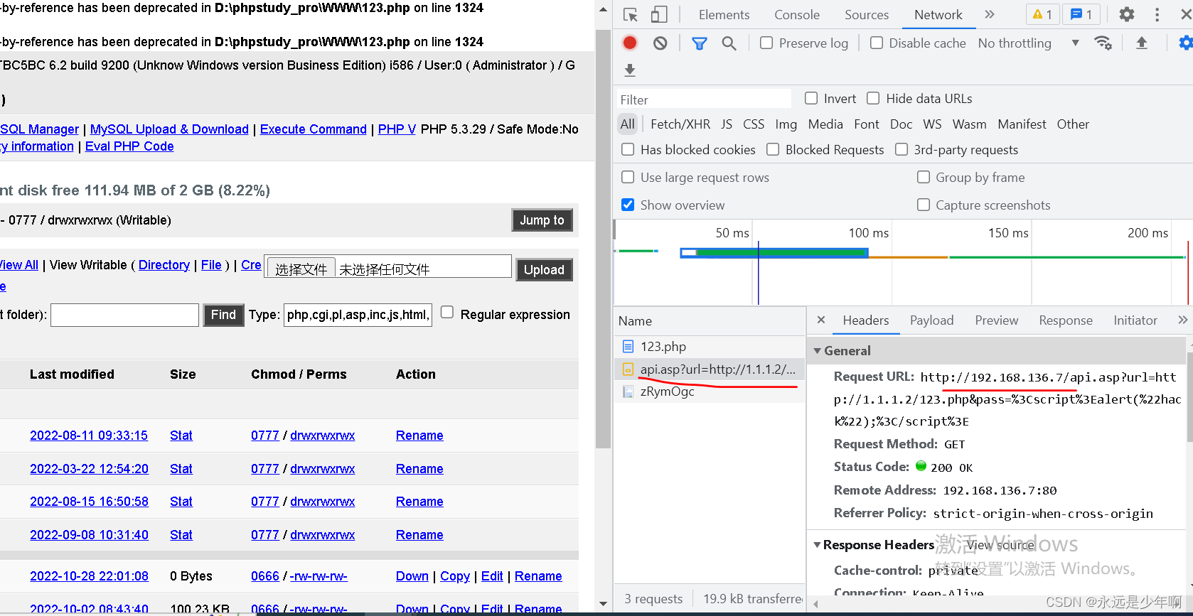
Task: Click the choose file (选择文件) button
Action: point(301,269)
